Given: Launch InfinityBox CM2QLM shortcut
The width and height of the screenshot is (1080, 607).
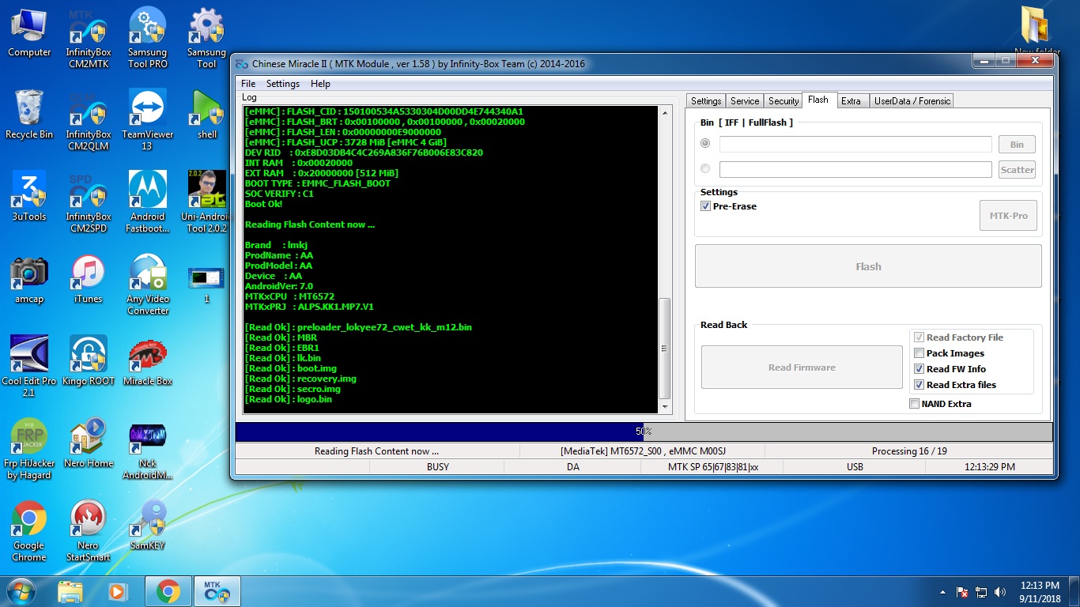Looking at the screenshot, I should (x=89, y=120).
